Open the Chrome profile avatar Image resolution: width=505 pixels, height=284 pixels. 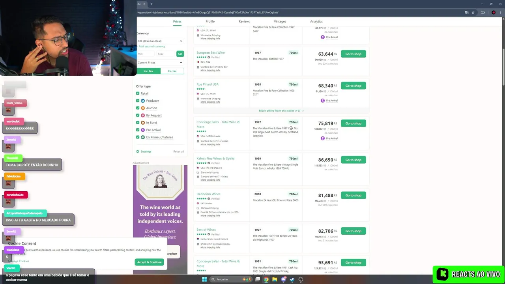494,13
